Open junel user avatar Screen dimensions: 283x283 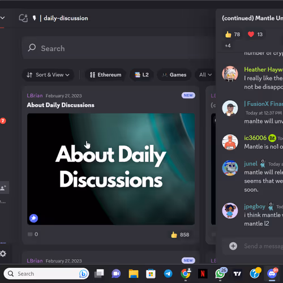click(230, 168)
